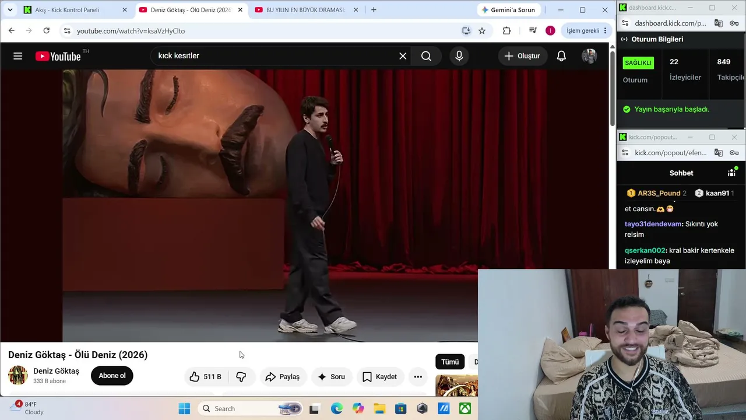Open more actions three-dot menu under video
The height and width of the screenshot is (420, 746).
(x=418, y=377)
